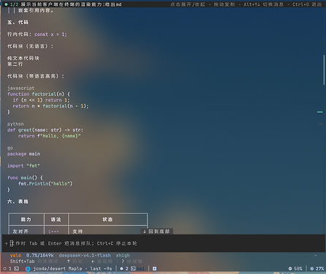Click the blue globe icon in tab bar
This screenshot has height=274, width=326.
[28, 269]
